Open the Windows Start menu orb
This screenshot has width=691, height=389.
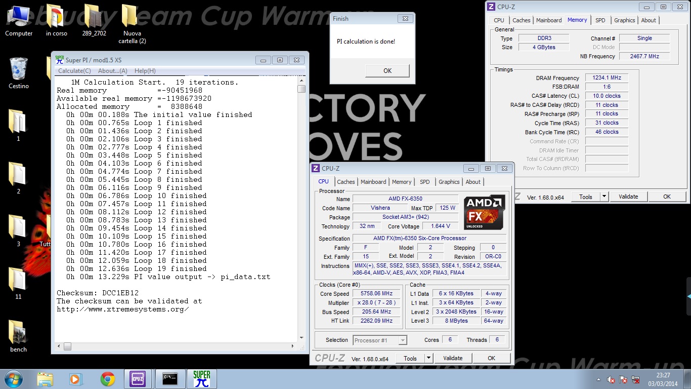pos(13,379)
